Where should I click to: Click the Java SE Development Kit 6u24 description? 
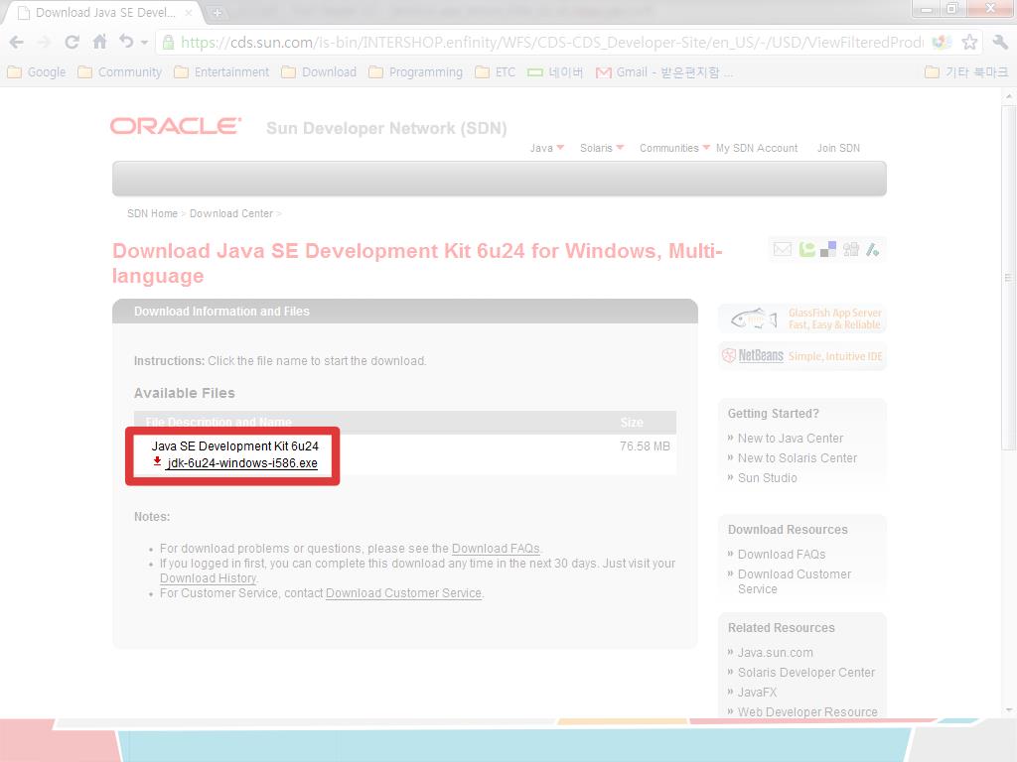234,445
